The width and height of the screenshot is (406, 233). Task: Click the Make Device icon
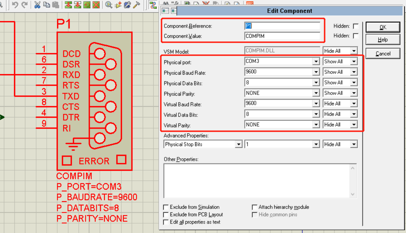[118, 5]
